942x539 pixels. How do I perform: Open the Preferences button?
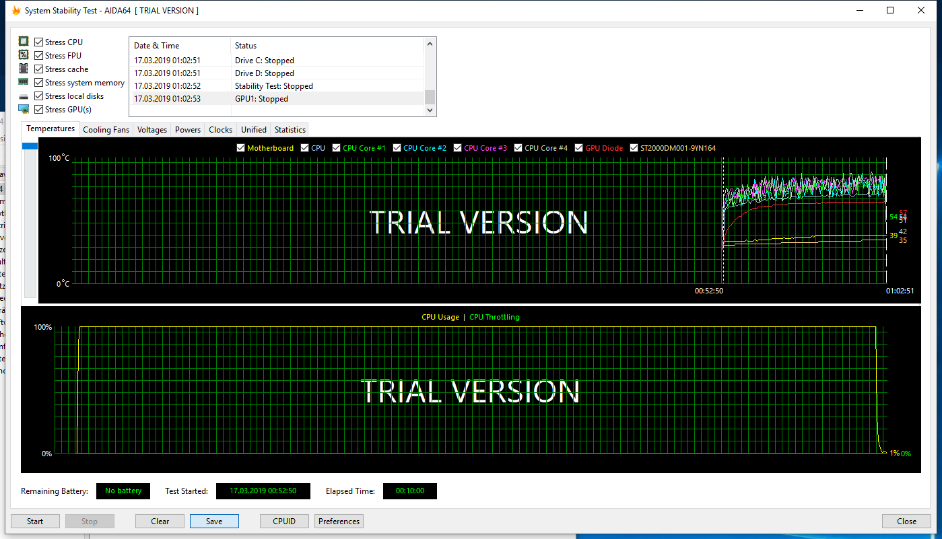click(x=339, y=521)
